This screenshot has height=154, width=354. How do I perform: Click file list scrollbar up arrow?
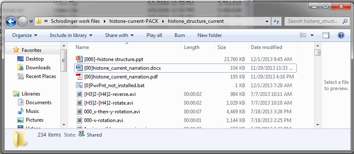318,46
